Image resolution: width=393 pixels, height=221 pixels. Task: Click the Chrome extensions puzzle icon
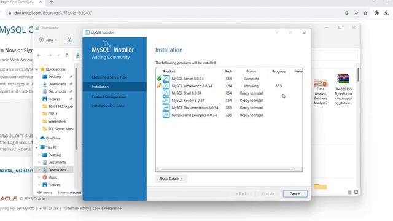(x=376, y=13)
